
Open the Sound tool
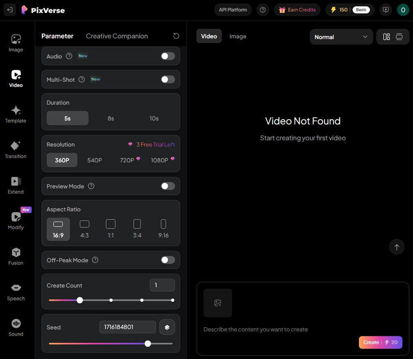[16, 327]
